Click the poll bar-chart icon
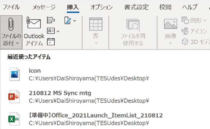The width and height of the screenshot is (210, 129). [51, 20]
